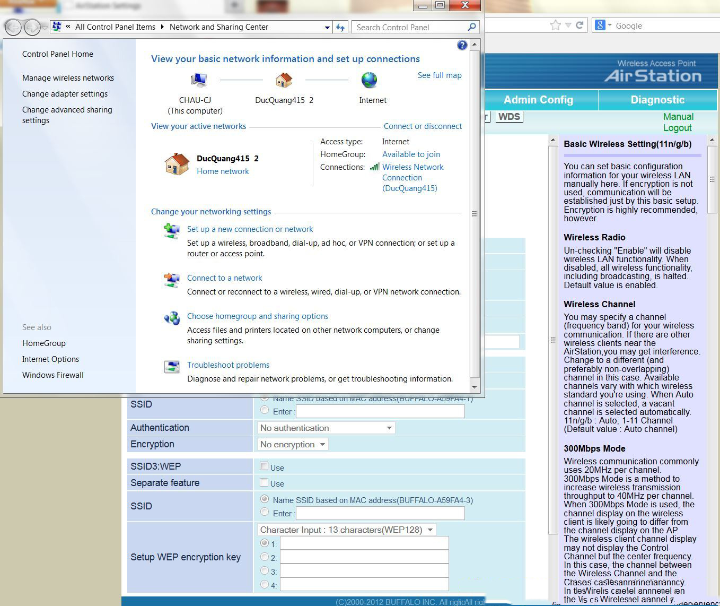Click Connect or disconnect link
This screenshot has width=720, height=606.
423,126
